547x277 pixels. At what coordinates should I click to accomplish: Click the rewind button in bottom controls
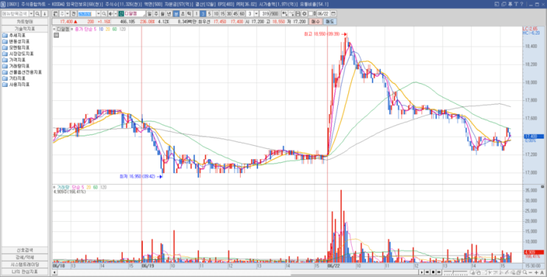427,272
